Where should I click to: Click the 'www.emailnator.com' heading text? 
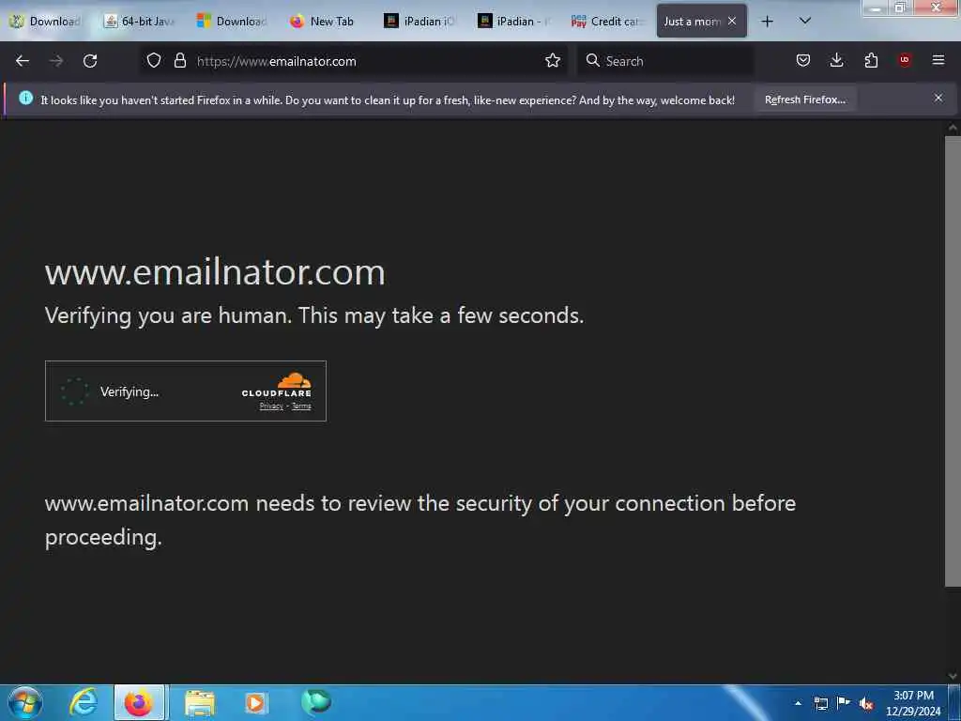tap(215, 272)
